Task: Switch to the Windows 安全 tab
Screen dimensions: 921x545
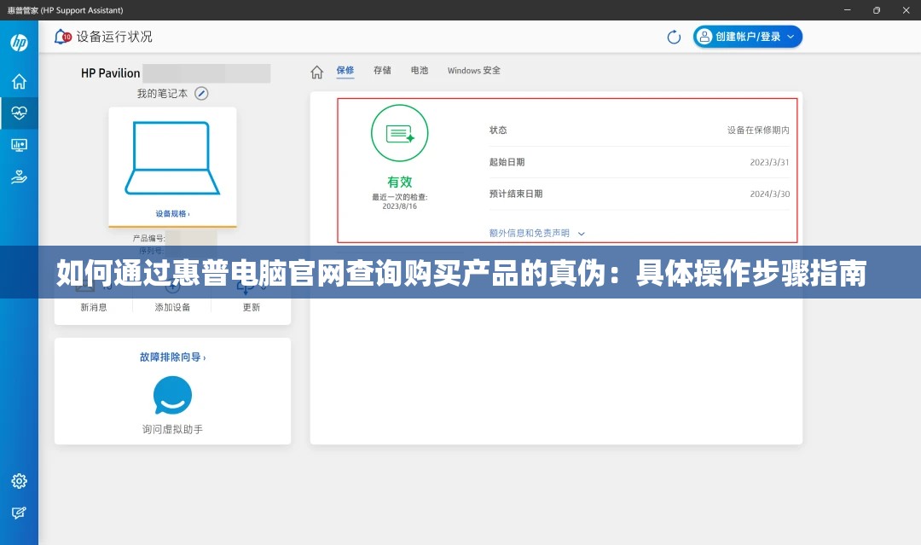Action: pos(474,71)
